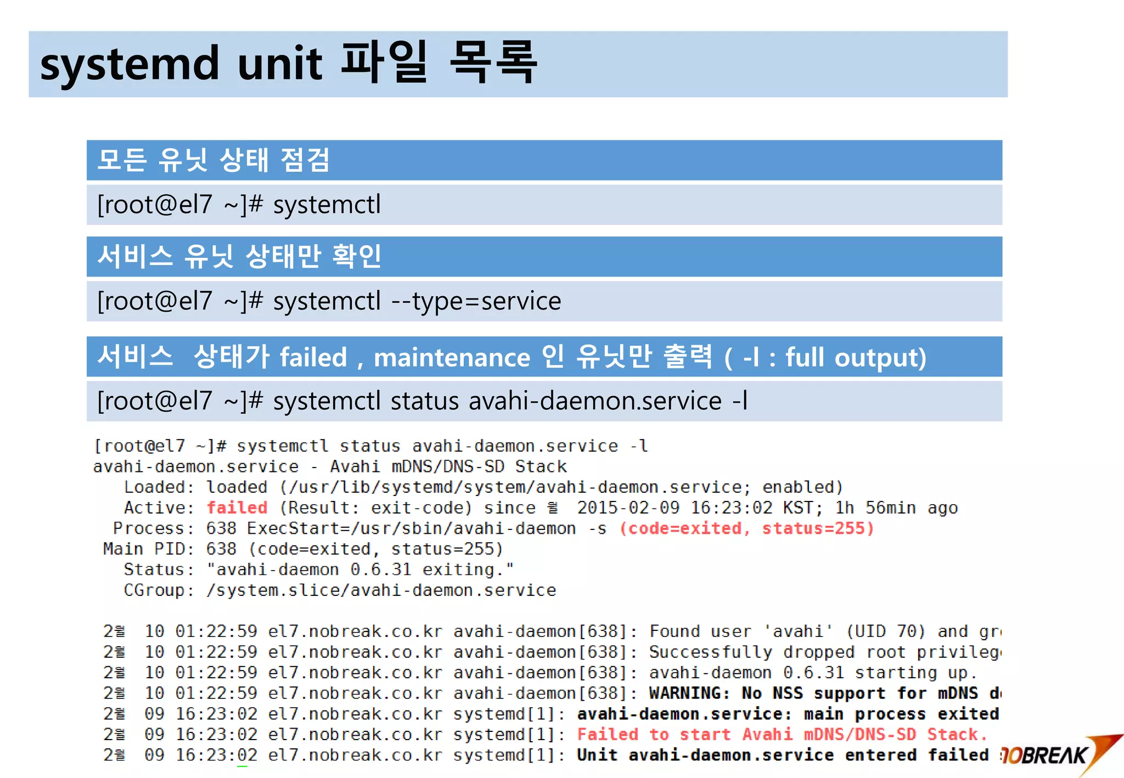Click the log line 'Found user 'avahi' (UID 70)'

pos(552,632)
